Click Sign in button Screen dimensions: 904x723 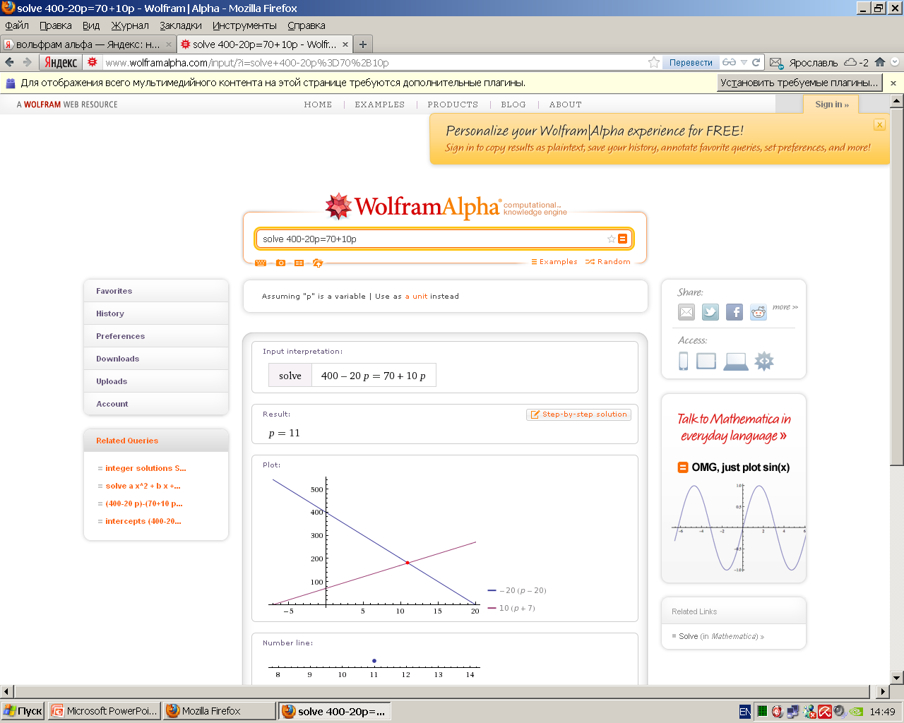point(831,104)
